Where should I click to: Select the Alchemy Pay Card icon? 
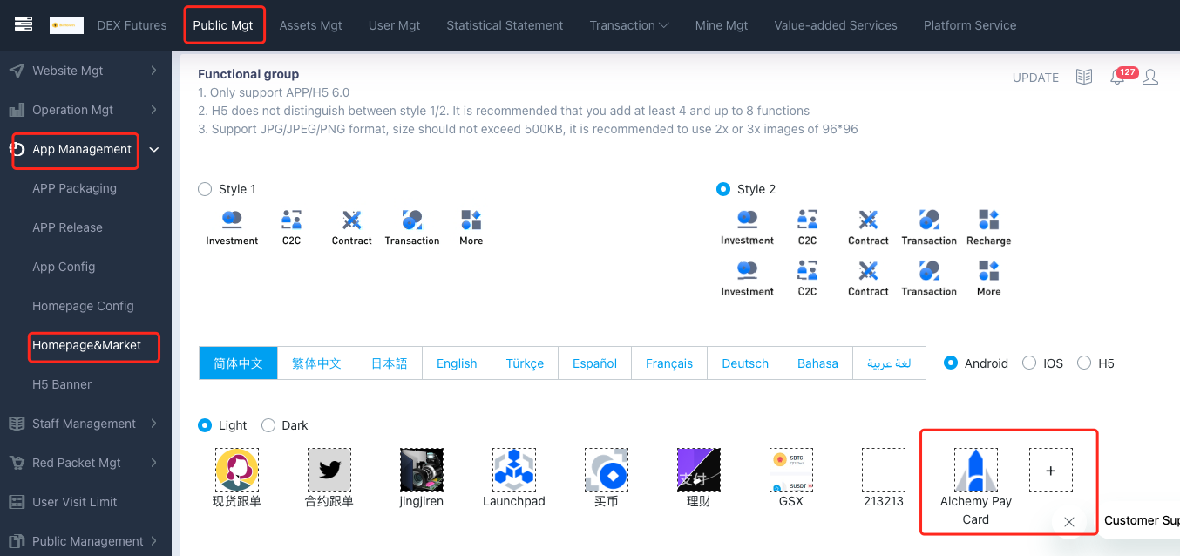(976, 471)
